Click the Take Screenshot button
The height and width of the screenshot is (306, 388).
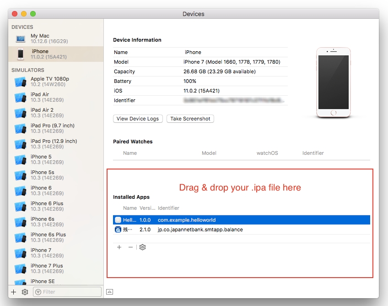pos(190,119)
